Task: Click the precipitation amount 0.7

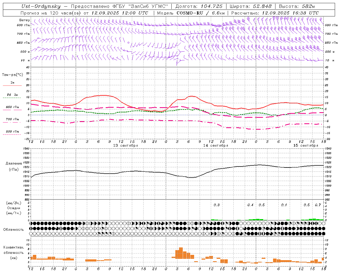Action: tap(318, 205)
